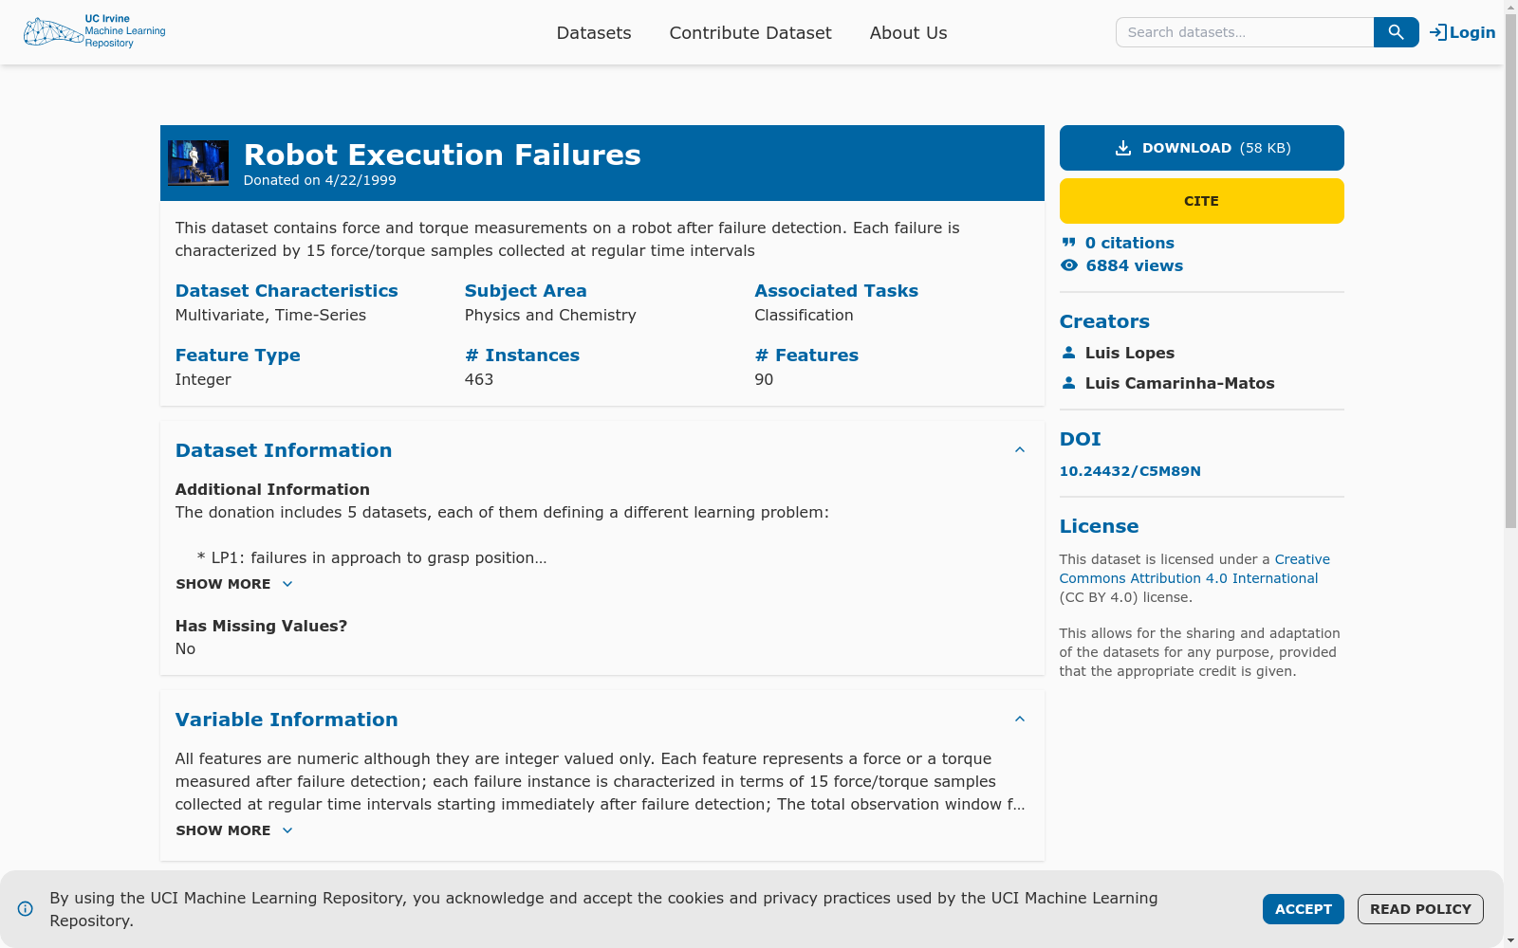1518x948 pixels.
Task: Click person icon beside Luis Lopes
Action: [x=1069, y=353]
